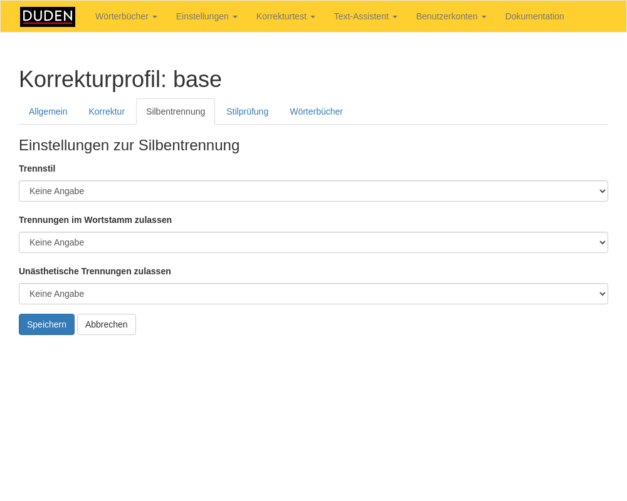Expand the Benutzerkonten menu
The height and width of the screenshot is (501, 627).
(x=451, y=17)
